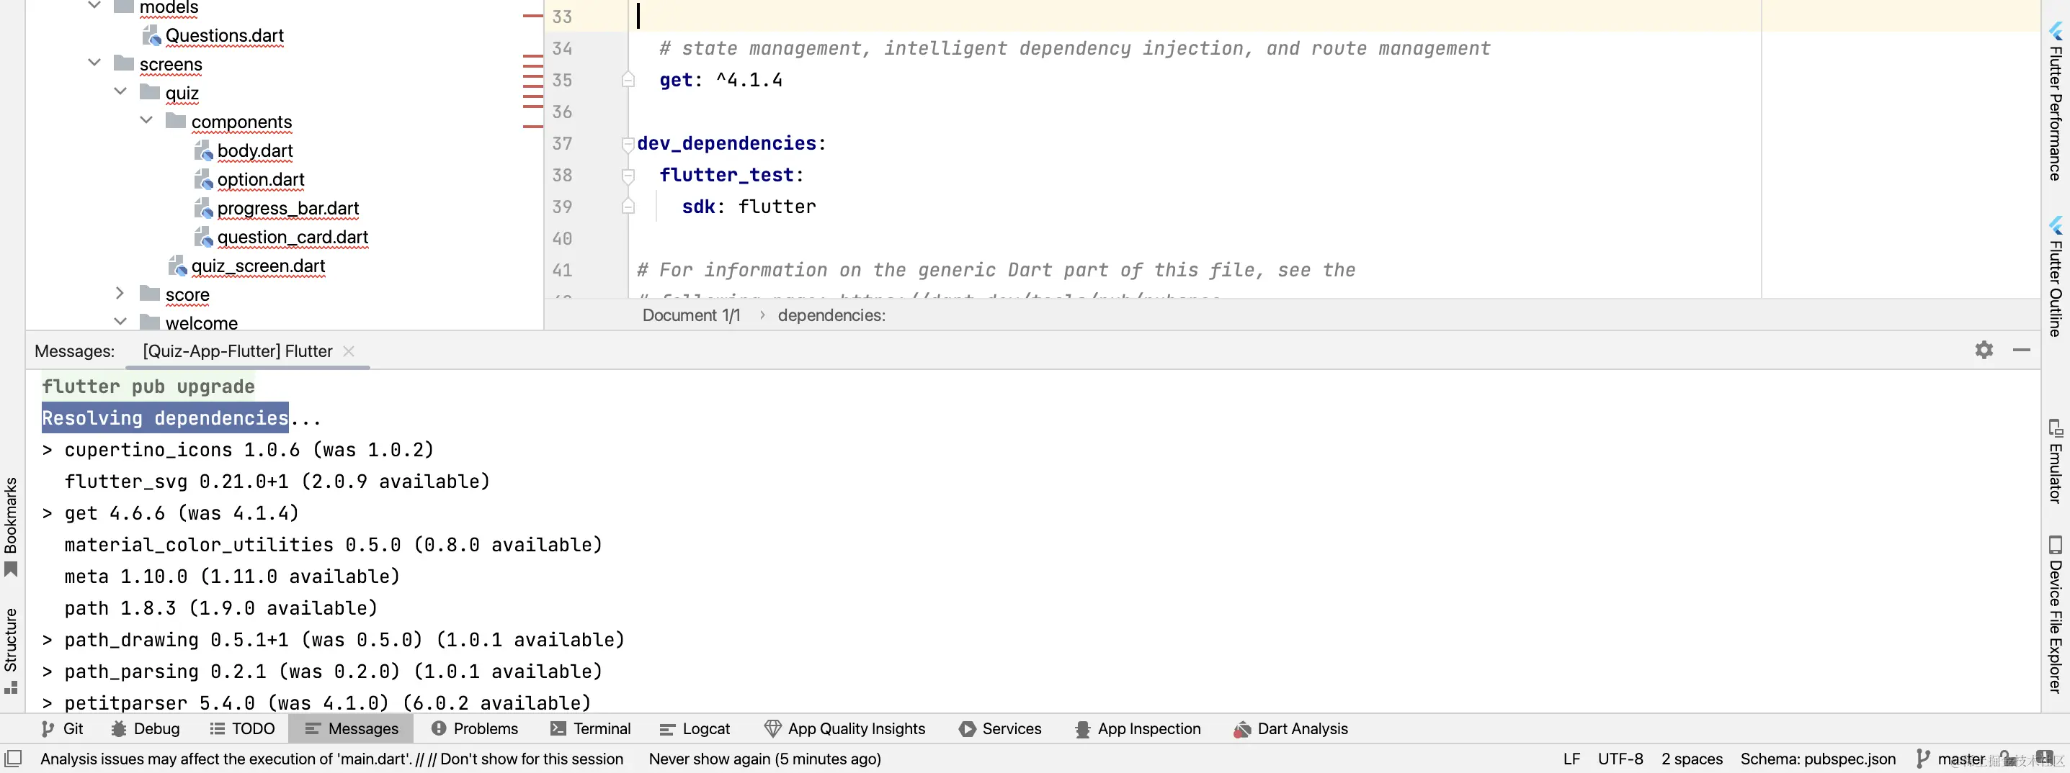
Task: Click the fold end marker at line 35
Action: (628, 79)
